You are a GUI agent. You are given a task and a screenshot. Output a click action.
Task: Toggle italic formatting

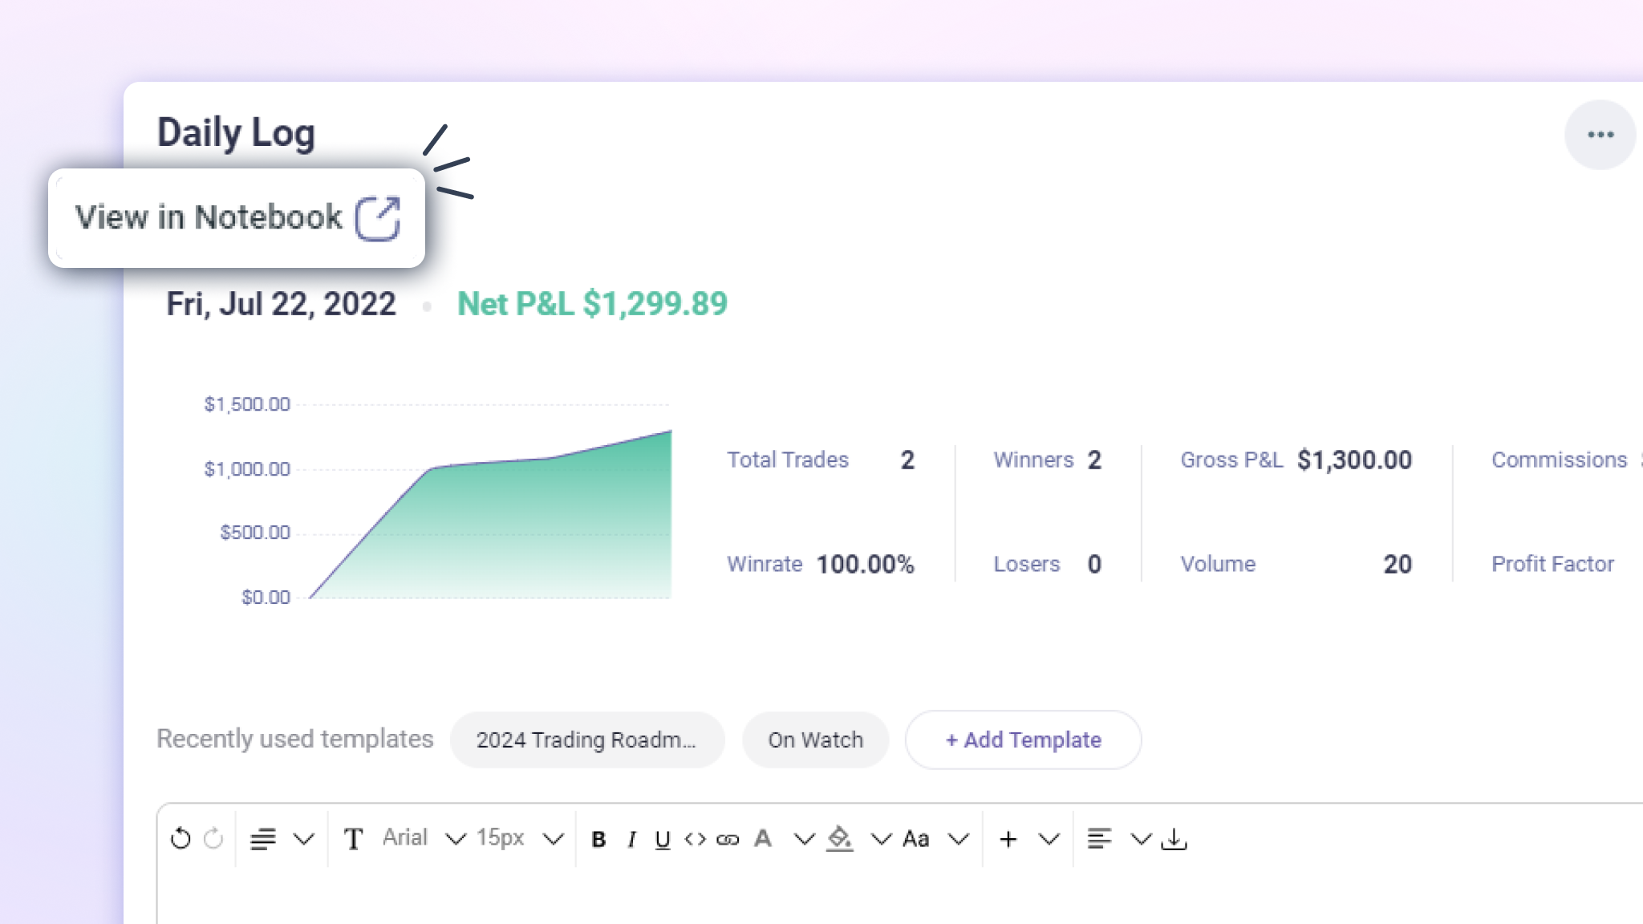pos(632,839)
